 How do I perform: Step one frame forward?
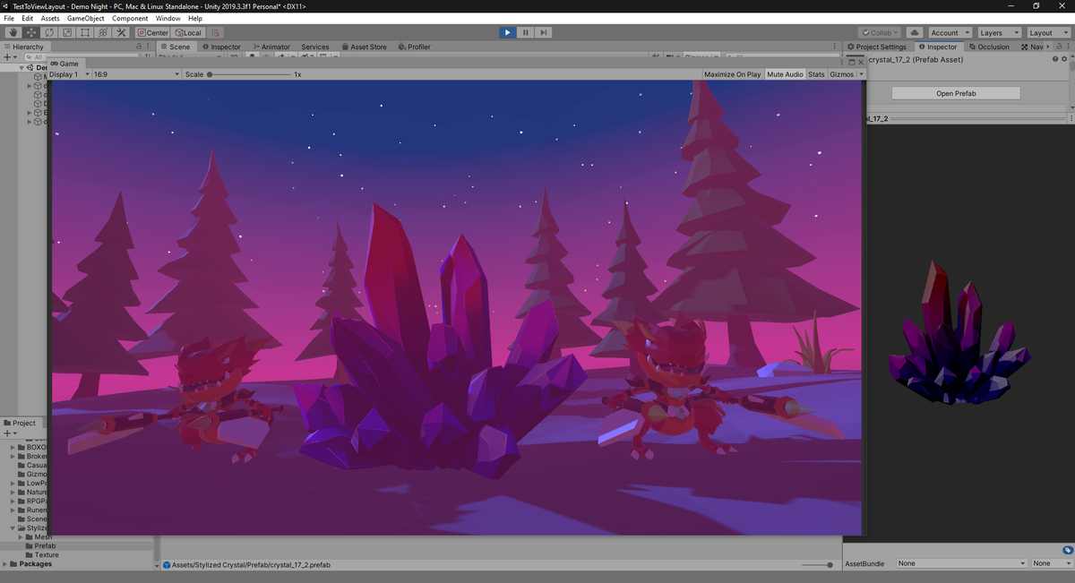543,32
